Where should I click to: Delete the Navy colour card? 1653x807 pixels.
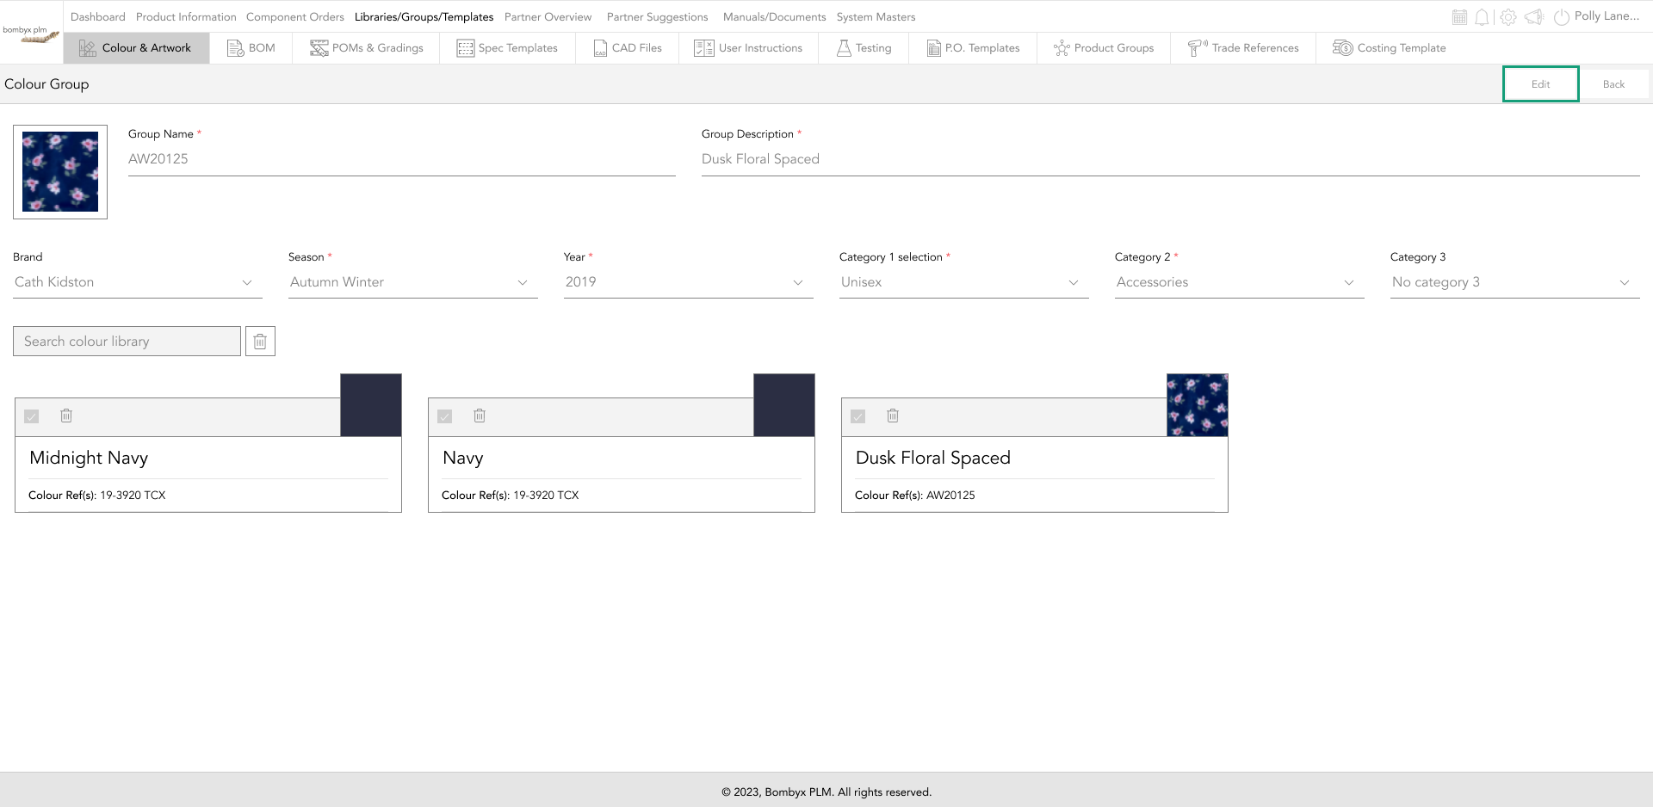[480, 416]
